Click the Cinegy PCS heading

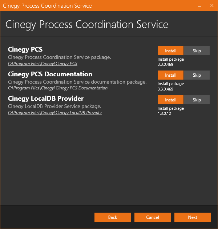(25, 49)
